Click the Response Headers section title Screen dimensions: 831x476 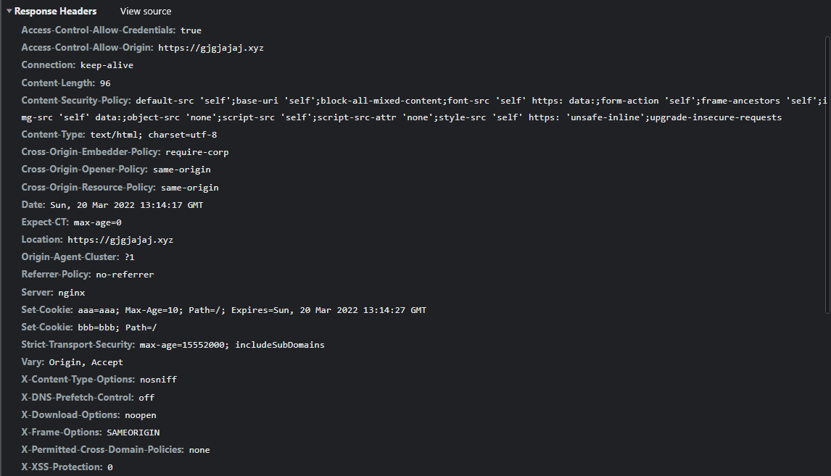[x=55, y=12]
